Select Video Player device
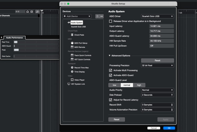 [79, 80]
